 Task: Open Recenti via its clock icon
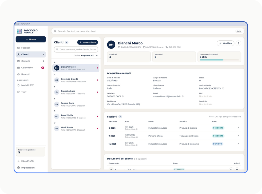[18, 74]
